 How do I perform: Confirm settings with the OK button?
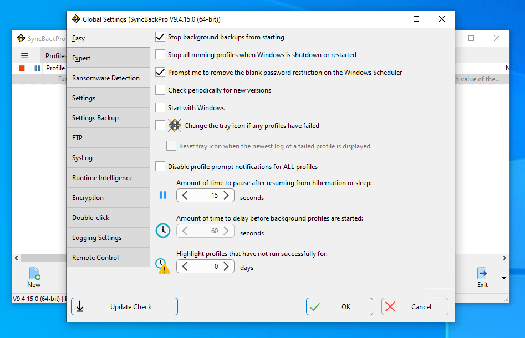(339, 306)
